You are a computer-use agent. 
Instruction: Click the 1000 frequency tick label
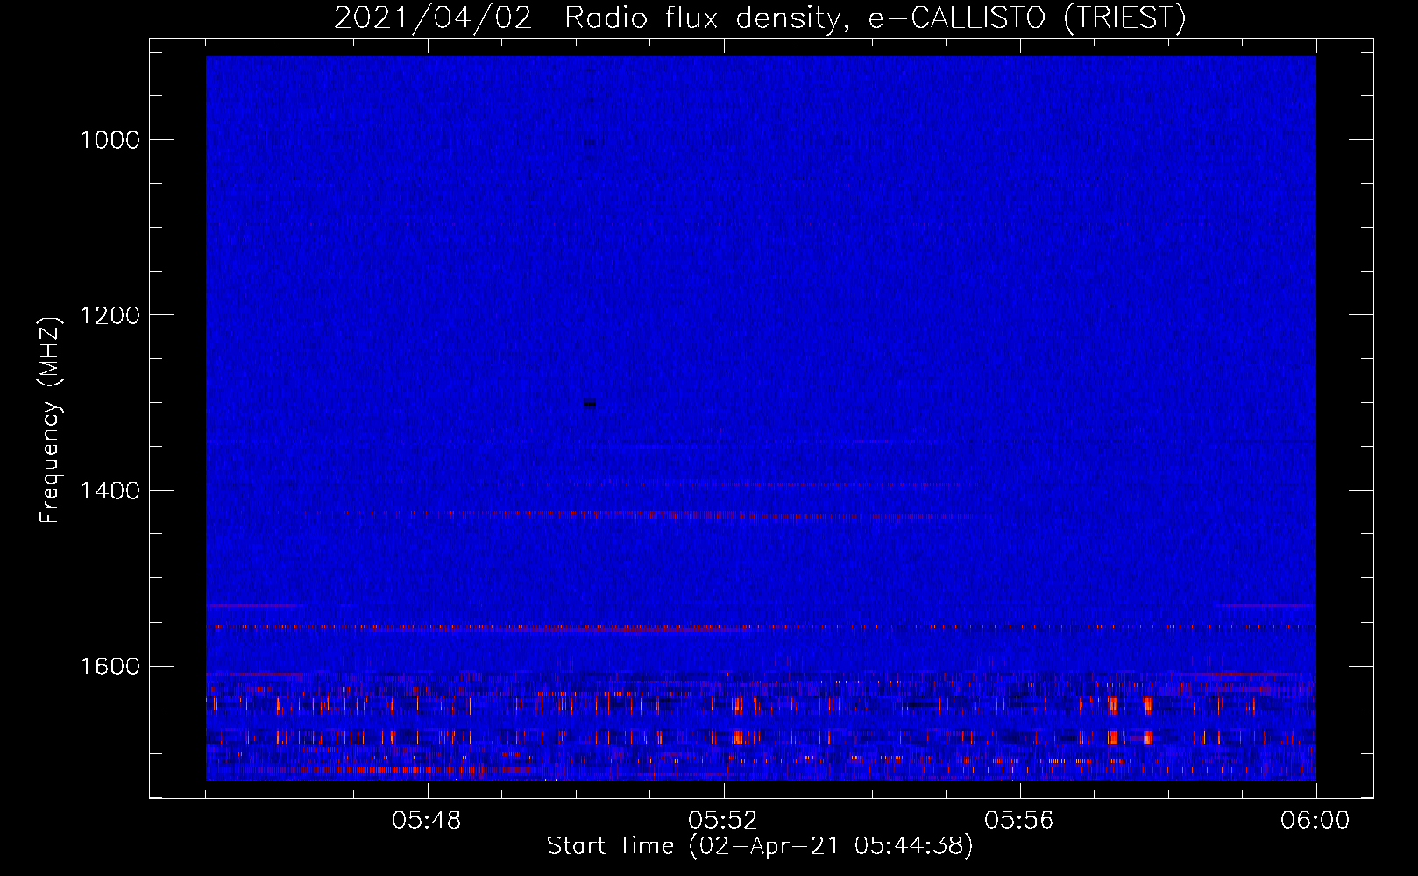(110, 140)
